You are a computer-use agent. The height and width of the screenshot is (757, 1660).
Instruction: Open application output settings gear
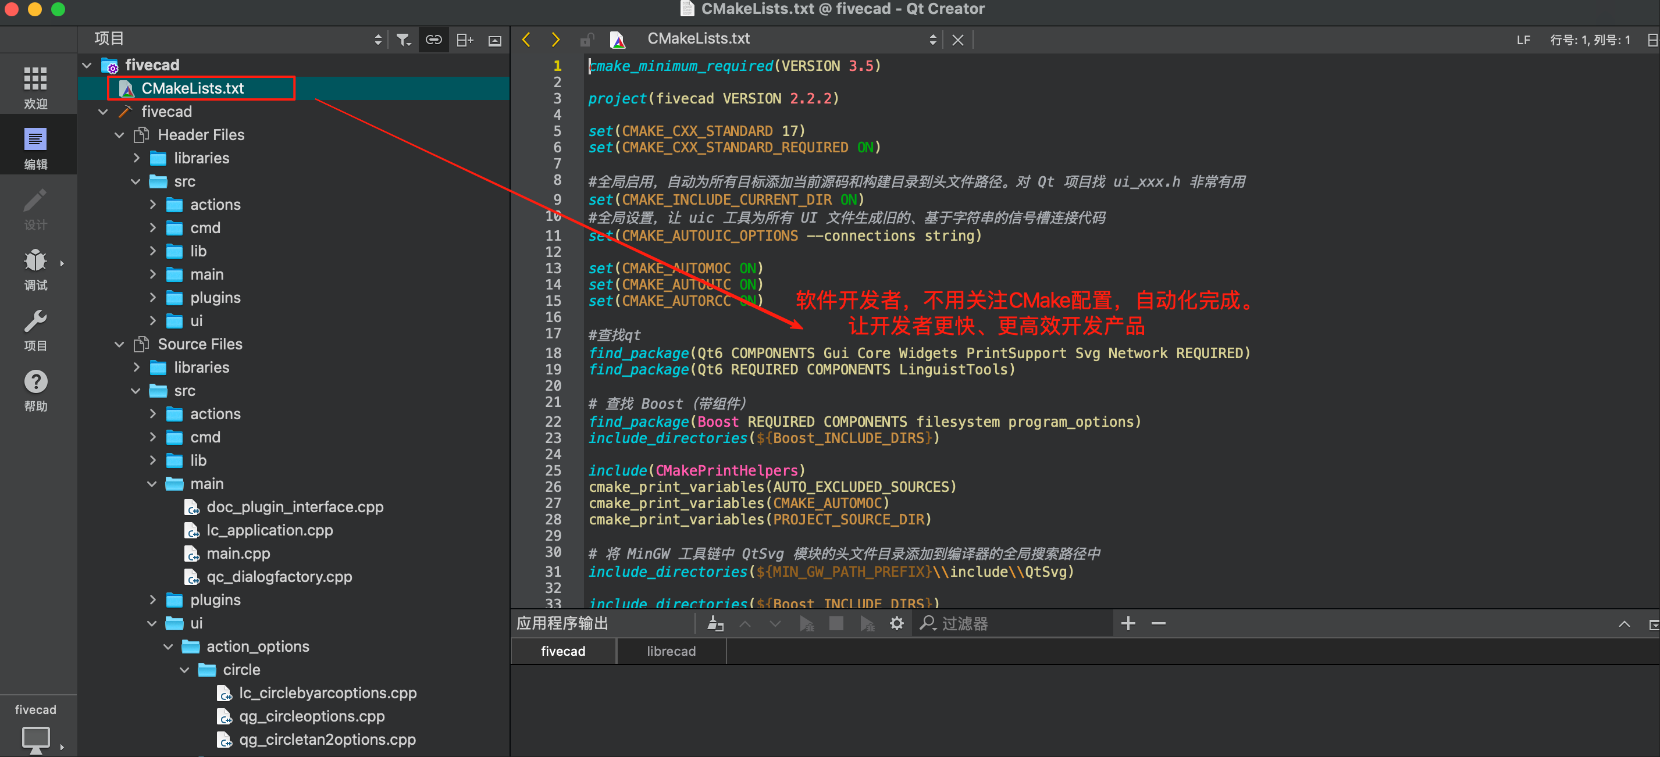point(896,623)
